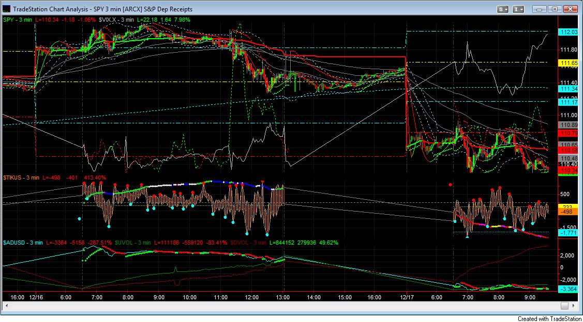The height and width of the screenshot is (322, 583).
Task: Click the yellow 233 tick axis marker
Action: point(567,206)
